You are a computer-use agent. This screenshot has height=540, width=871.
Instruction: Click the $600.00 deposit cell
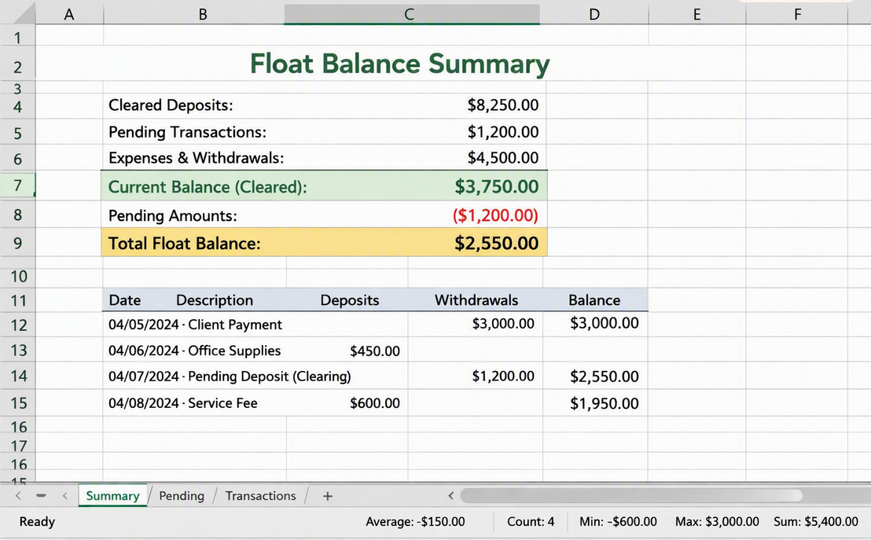pos(375,403)
